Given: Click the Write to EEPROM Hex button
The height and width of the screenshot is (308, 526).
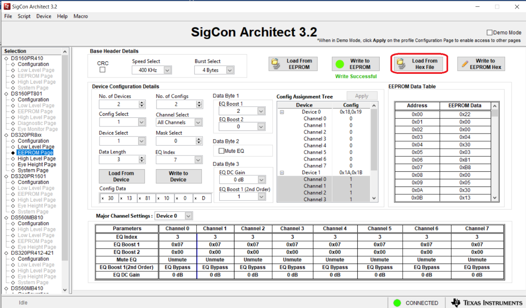Looking at the screenshot, I should (x=481, y=64).
